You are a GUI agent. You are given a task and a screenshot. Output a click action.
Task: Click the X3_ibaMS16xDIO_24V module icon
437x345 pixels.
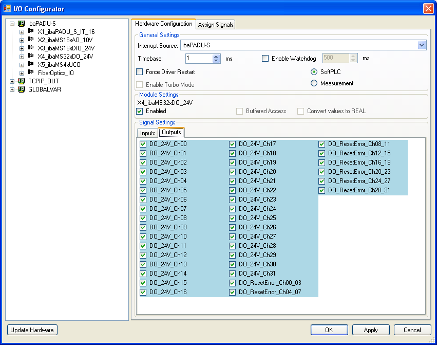coord(31,48)
